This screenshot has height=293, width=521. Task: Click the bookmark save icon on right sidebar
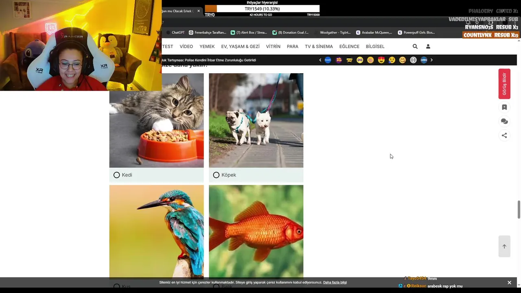504,107
